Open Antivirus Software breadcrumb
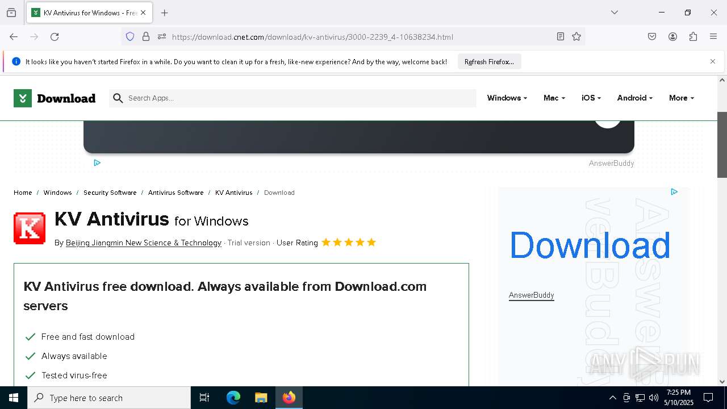The image size is (727, 409). [x=176, y=193]
